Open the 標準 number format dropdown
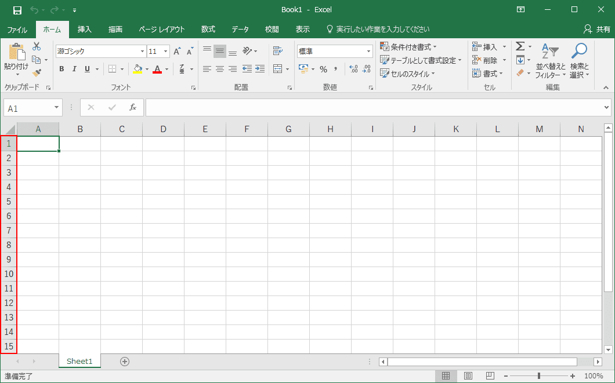The height and width of the screenshot is (383, 615). coord(368,52)
